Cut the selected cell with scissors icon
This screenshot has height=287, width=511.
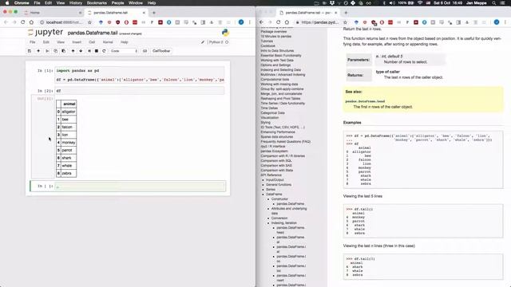[47, 51]
